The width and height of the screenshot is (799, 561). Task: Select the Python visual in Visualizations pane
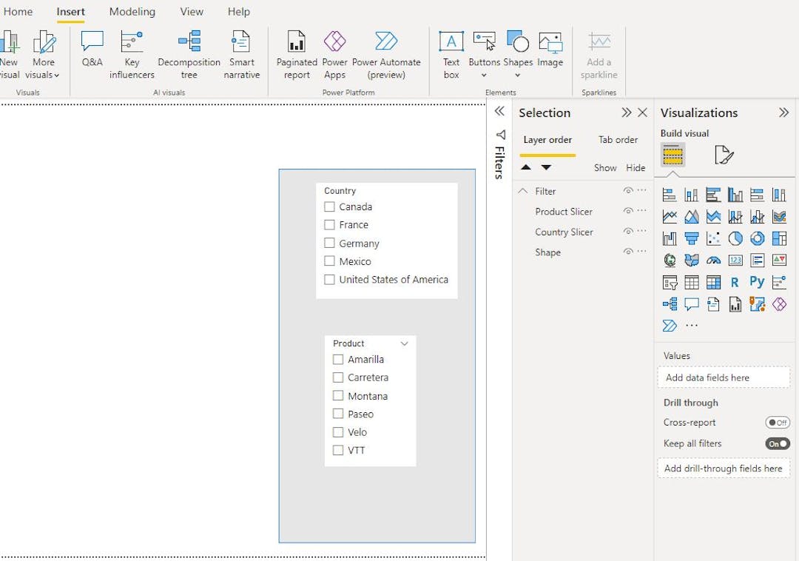[x=756, y=282]
